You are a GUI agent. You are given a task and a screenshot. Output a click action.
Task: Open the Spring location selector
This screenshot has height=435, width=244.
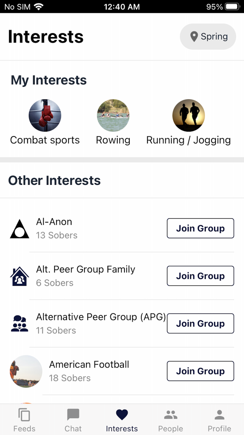pos(208,36)
